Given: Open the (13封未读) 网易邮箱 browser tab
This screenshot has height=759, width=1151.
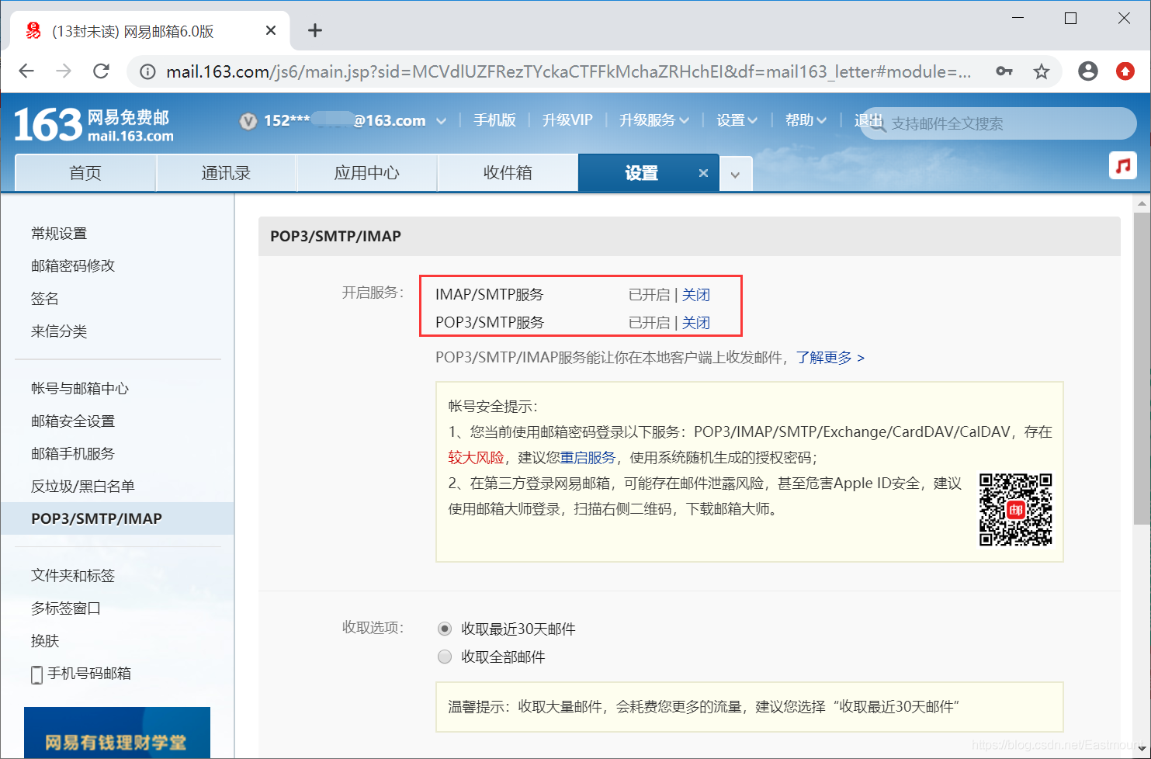Looking at the screenshot, I should coord(149,31).
